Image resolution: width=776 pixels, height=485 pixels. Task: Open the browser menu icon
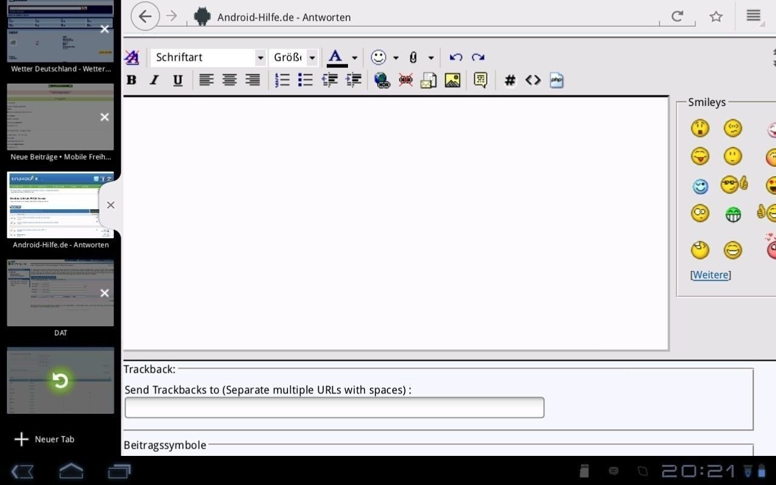tap(754, 16)
